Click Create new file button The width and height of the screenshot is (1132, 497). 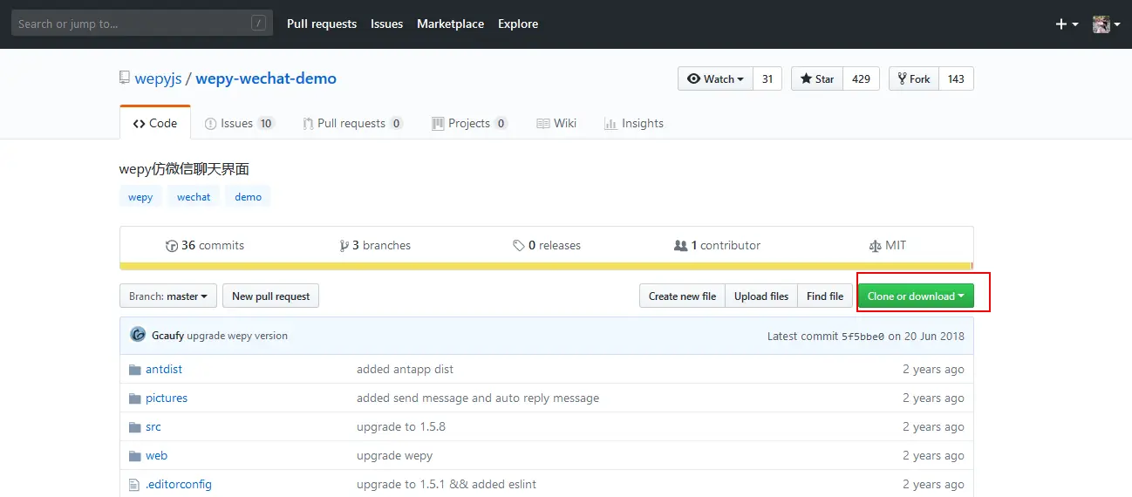click(682, 296)
